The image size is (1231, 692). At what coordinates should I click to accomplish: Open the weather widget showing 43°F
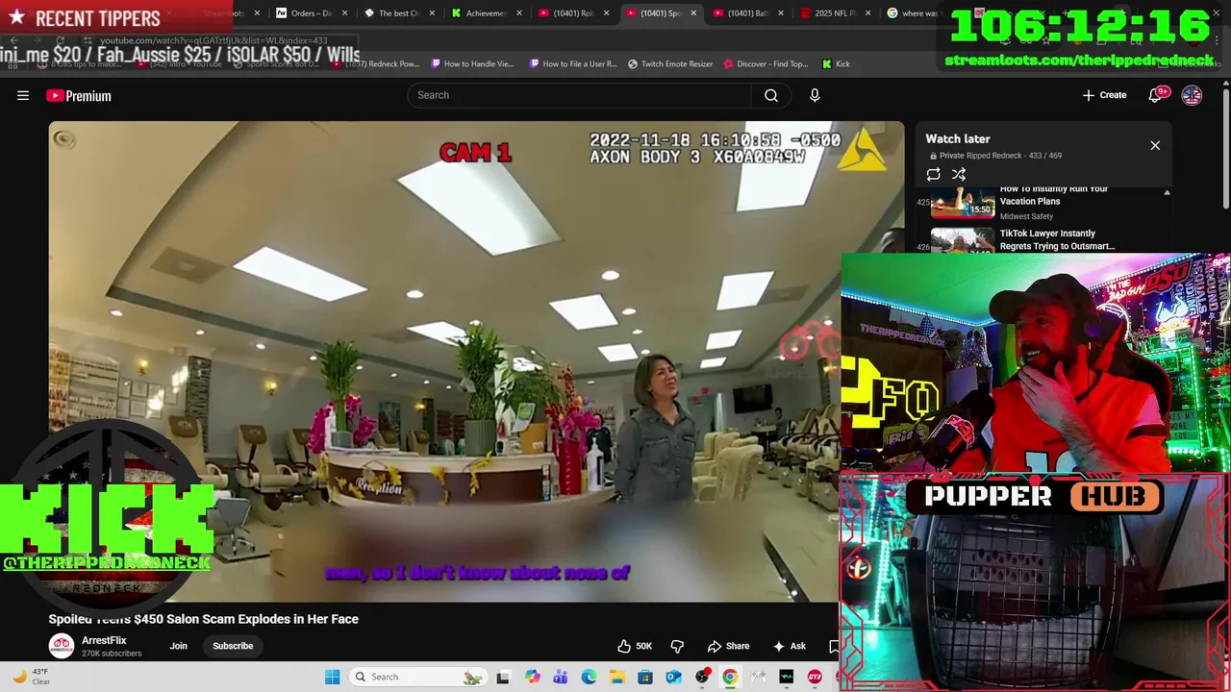(x=31, y=677)
